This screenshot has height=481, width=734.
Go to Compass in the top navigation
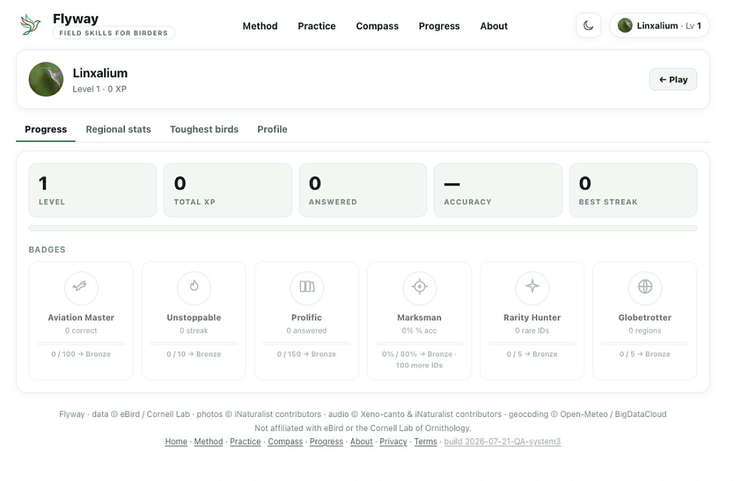377,26
